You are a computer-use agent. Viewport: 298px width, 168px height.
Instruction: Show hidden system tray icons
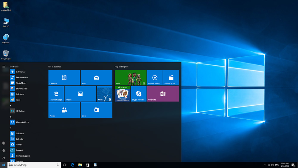click(x=265, y=165)
